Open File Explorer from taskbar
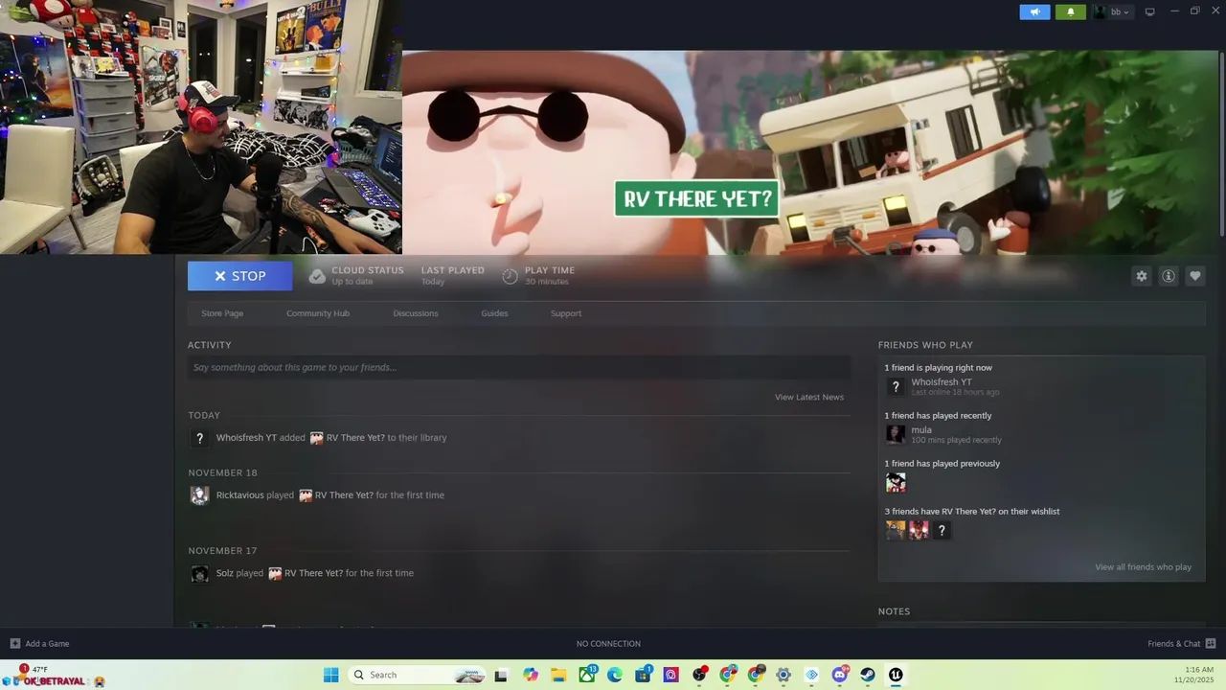This screenshot has width=1226, height=690. tap(558, 675)
